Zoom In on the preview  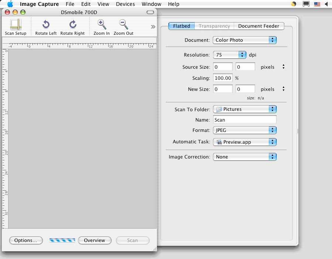point(102,27)
